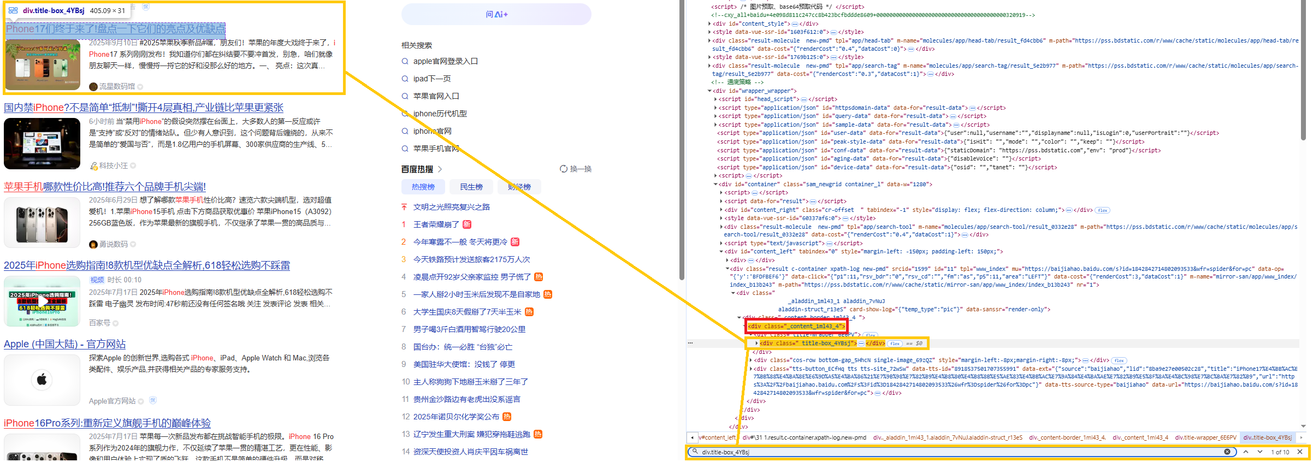Click the 换一换 refresh icon
The image size is (1313, 462).
pyautogui.click(x=563, y=169)
